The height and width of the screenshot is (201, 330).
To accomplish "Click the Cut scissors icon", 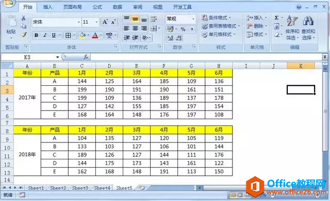I will pyautogui.click(x=23, y=18).
